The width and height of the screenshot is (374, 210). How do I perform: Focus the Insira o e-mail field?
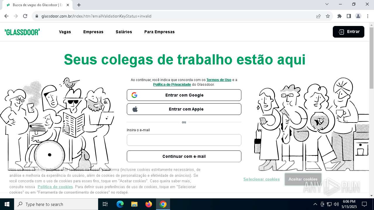click(x=184, y=140)
